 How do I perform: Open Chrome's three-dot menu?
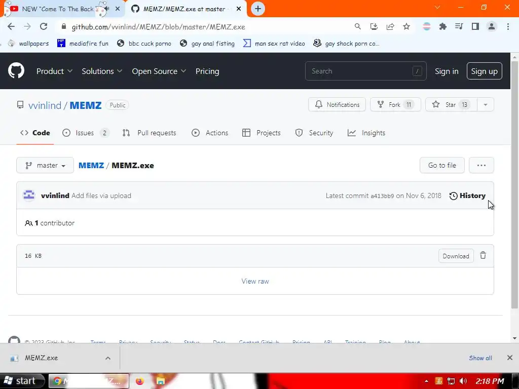508,26
